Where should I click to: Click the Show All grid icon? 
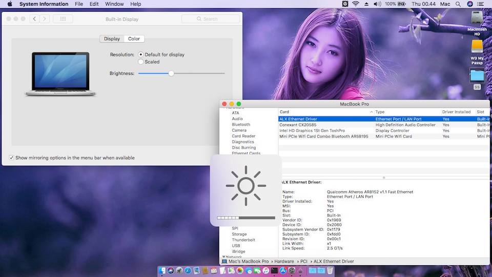click(63, 19)
